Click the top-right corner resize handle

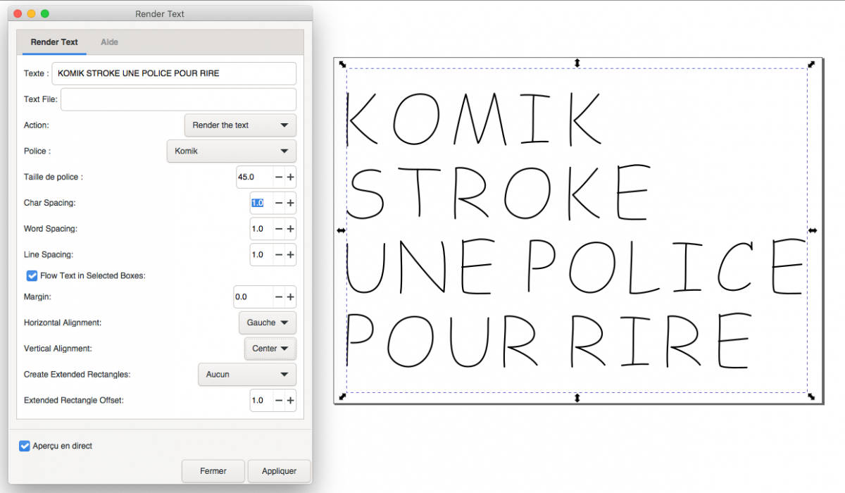pyautogui.click(x=811, y=64)
